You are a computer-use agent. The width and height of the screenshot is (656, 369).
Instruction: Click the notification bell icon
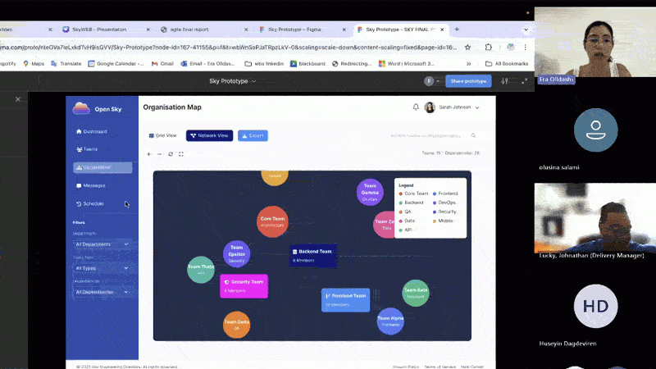pyautogui.click(x=416, y=107)
